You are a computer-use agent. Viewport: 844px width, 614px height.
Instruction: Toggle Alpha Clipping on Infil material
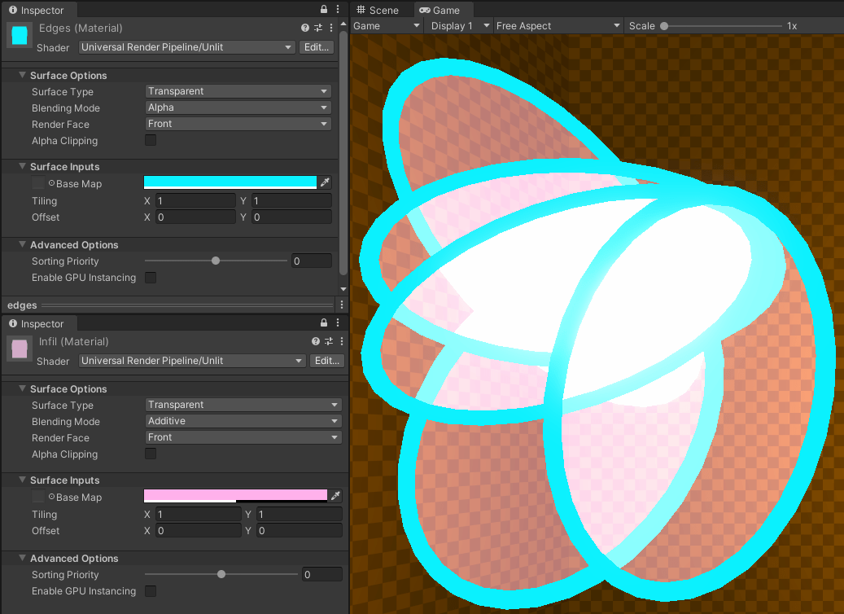tap(151, 454)
